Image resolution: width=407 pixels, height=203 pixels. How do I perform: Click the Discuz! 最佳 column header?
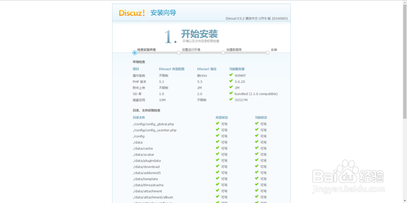coord(207,69)
